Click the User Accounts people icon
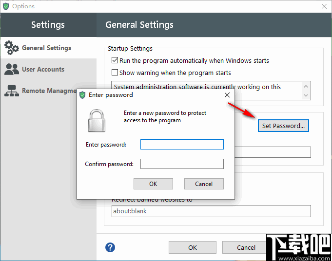Screen dimensions: 332x261 [x=11, y=69]
